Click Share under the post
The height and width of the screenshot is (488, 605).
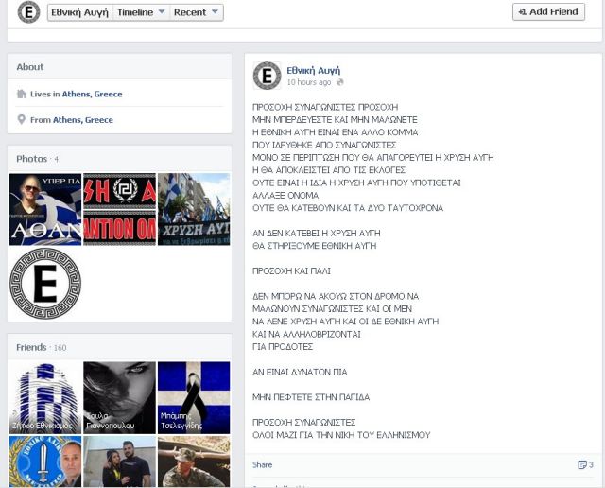[x=263, y=464]
